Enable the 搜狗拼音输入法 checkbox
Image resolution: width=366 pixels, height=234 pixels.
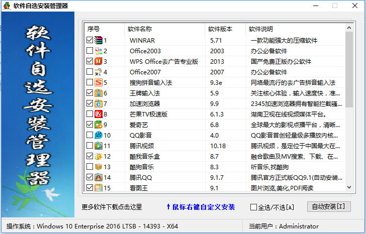pyautogui.click(x=89, y=82)
